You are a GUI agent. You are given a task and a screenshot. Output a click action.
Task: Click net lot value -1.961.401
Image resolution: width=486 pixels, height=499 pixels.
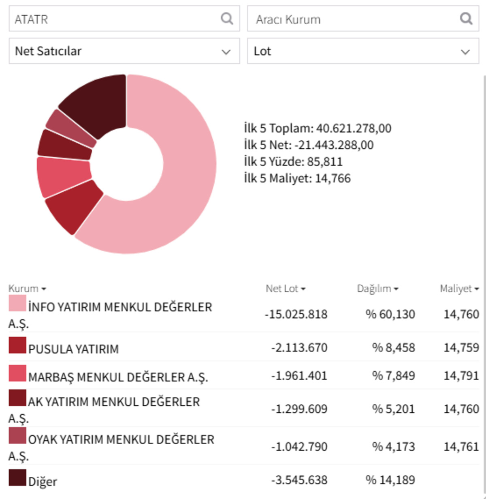point(299,375)
